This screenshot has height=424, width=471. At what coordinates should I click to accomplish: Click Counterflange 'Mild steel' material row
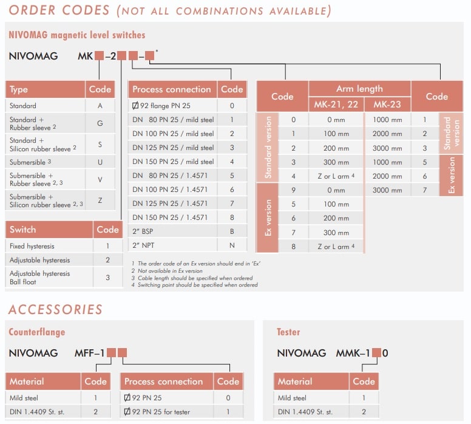(58, 398)
